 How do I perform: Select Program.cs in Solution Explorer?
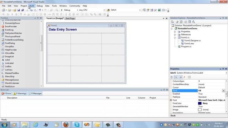(x=186, y=47)
